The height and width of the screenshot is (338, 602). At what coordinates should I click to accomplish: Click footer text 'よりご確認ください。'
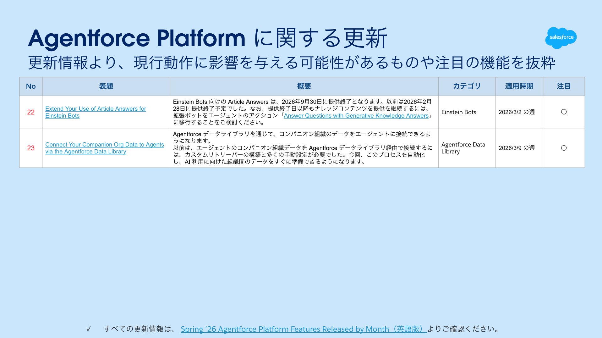point(463,329)
